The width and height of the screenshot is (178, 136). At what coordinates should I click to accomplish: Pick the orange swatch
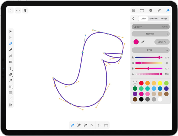147,83
